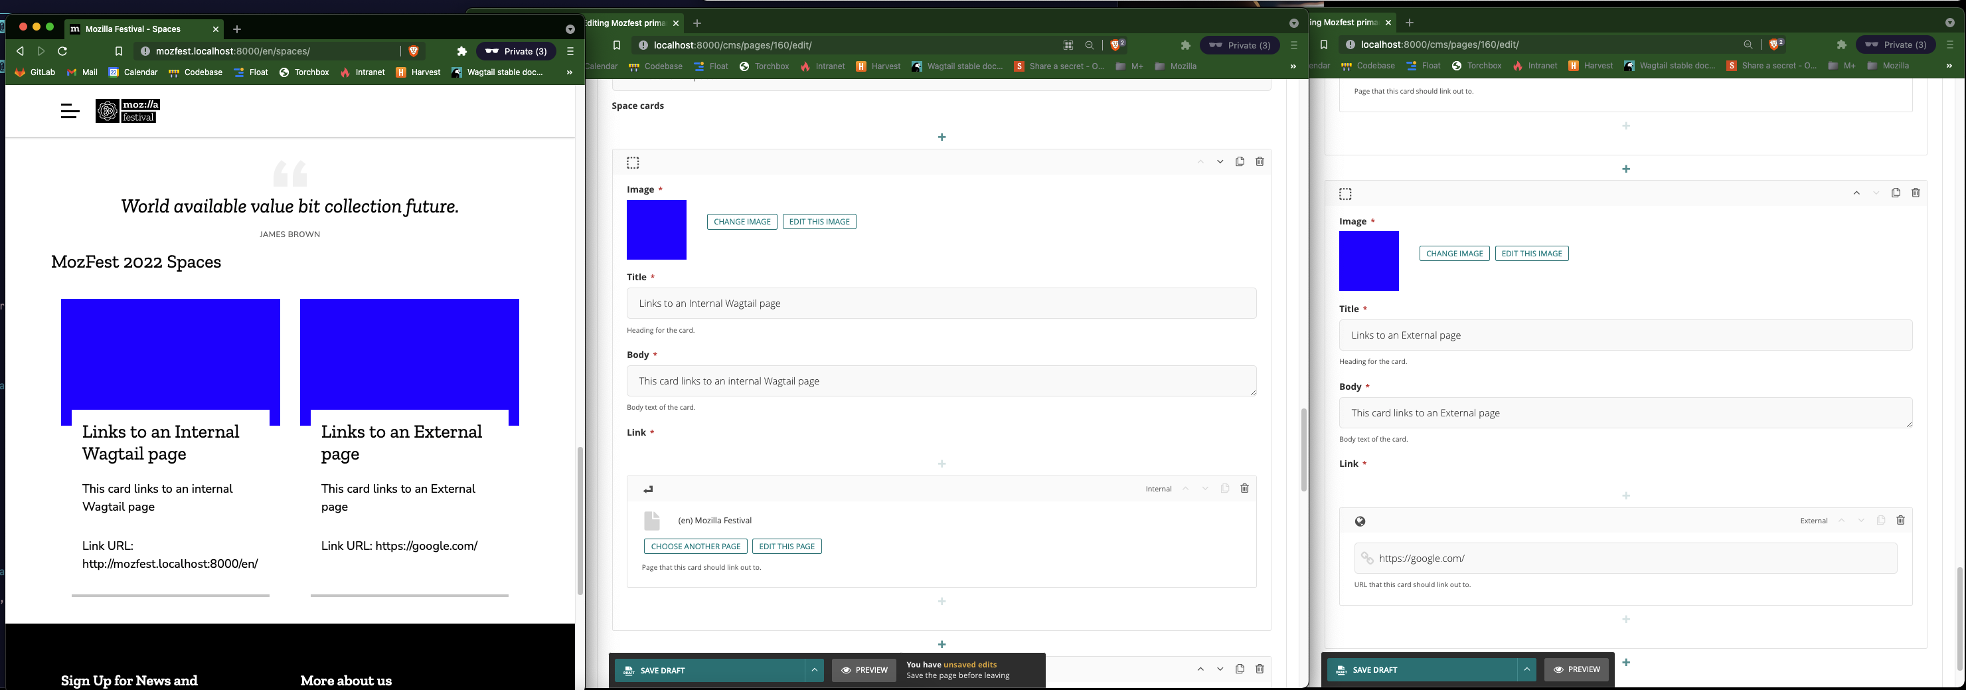1966x690 pixels.
Task: Edit the https://google.com/ URL field
Action: coord(1625,558)
